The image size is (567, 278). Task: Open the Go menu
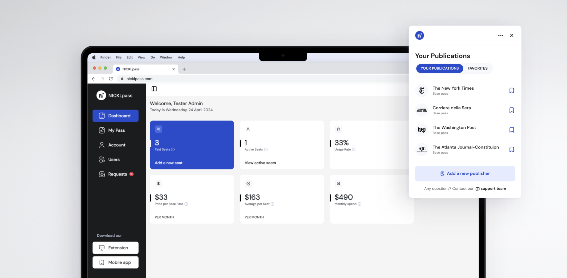[x=153, y=57]
